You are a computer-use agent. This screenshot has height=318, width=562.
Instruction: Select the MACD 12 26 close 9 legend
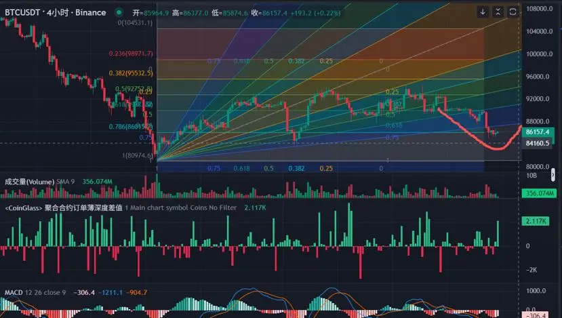click(35, 292)
